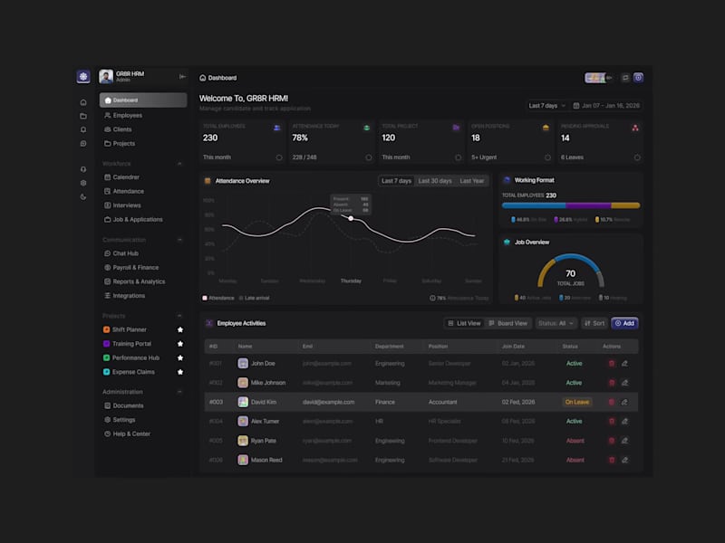The image size is (725, 543).
Task: Click the Payroll & Finance icon
Action: [x=109, y=266]
